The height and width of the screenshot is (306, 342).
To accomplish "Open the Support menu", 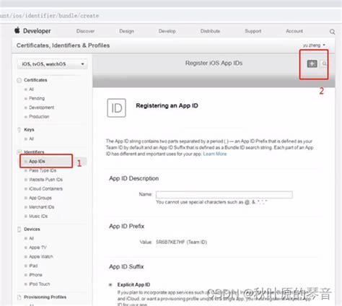I will pyautogui.click(x=253, y=31).
